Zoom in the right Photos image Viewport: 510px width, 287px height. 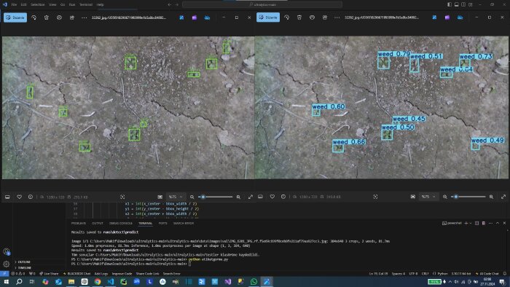point(491,197)
